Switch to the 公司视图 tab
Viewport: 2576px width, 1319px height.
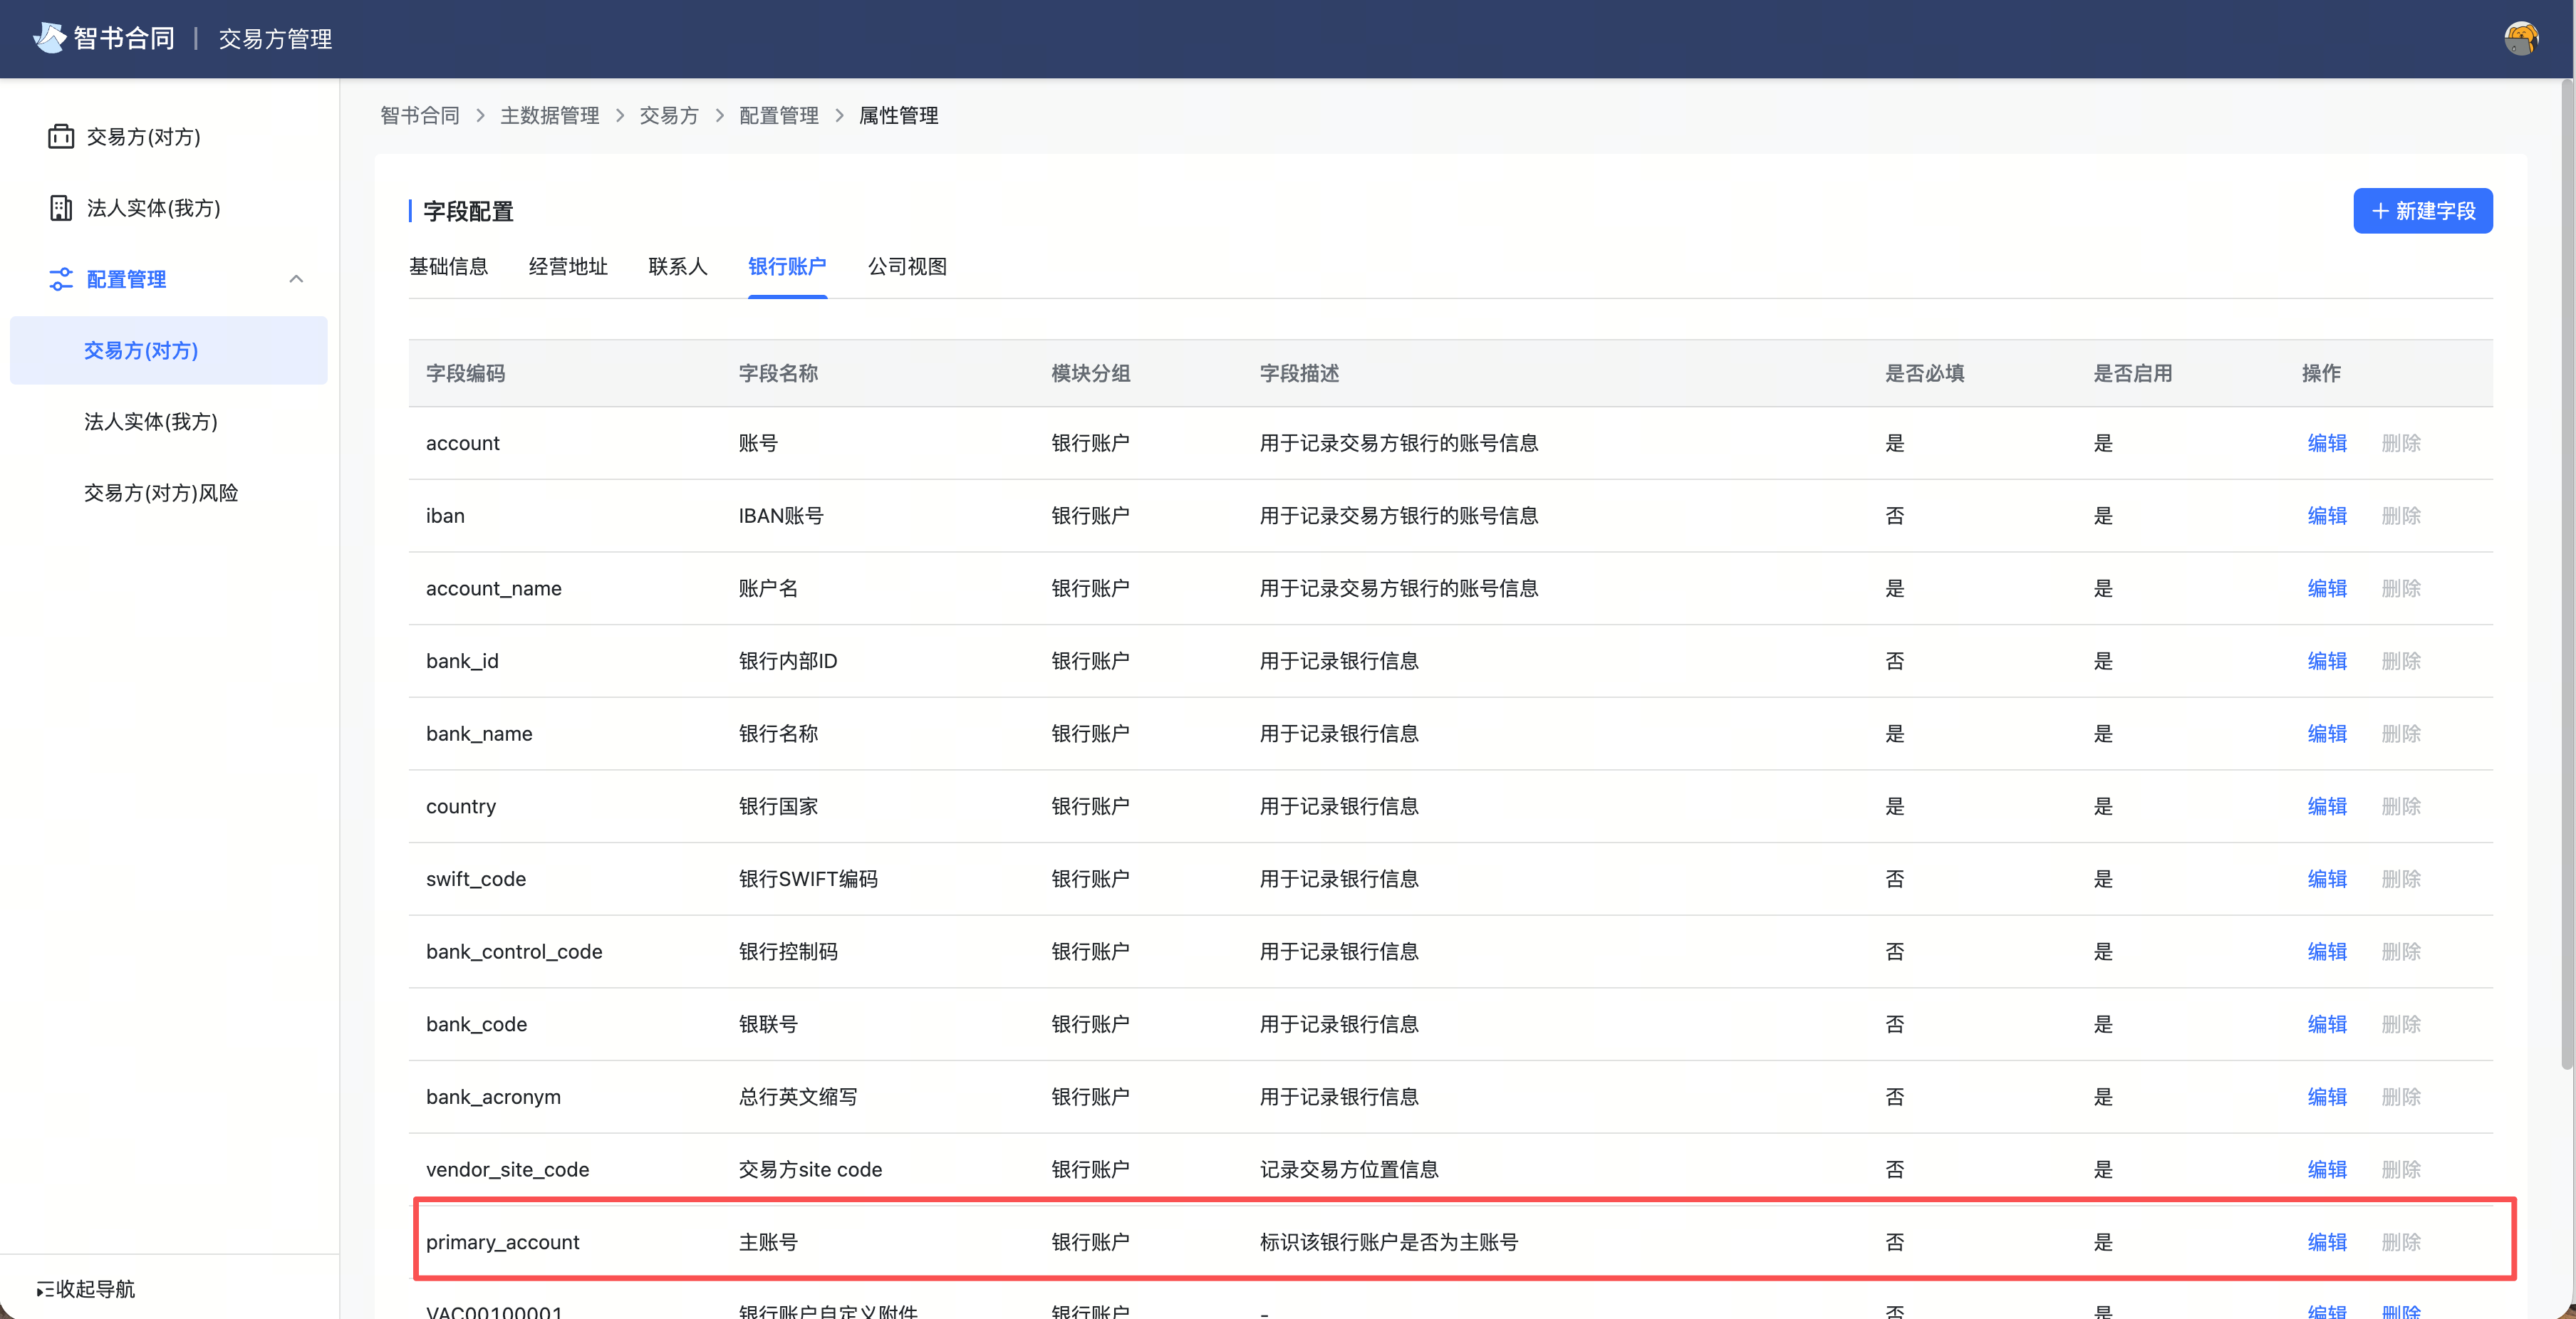click(x=907, y=266)
